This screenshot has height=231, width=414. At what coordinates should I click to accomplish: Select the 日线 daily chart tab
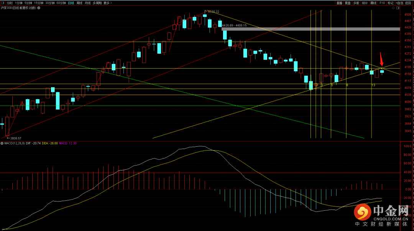[x=71, y=3]
